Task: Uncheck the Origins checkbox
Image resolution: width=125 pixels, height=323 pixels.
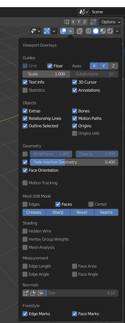Action: point(75,126)
